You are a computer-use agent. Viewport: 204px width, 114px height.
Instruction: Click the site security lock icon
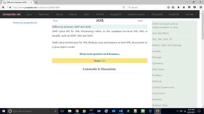point(10,7)
